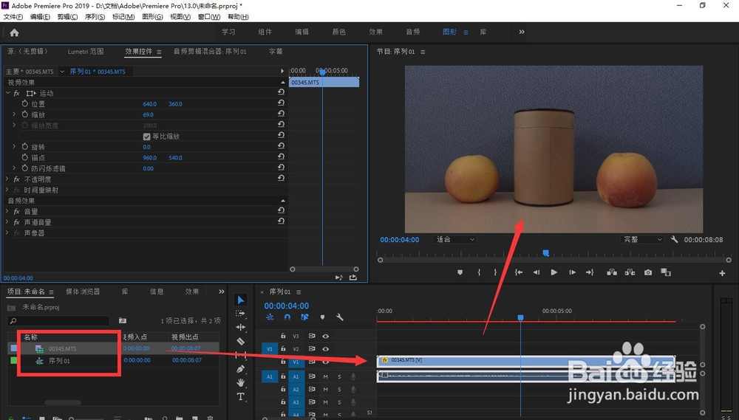Switch to the Lumetri 范围 tab
The height and width of the screenshot is (420, 739).
[x=85, y=52]
